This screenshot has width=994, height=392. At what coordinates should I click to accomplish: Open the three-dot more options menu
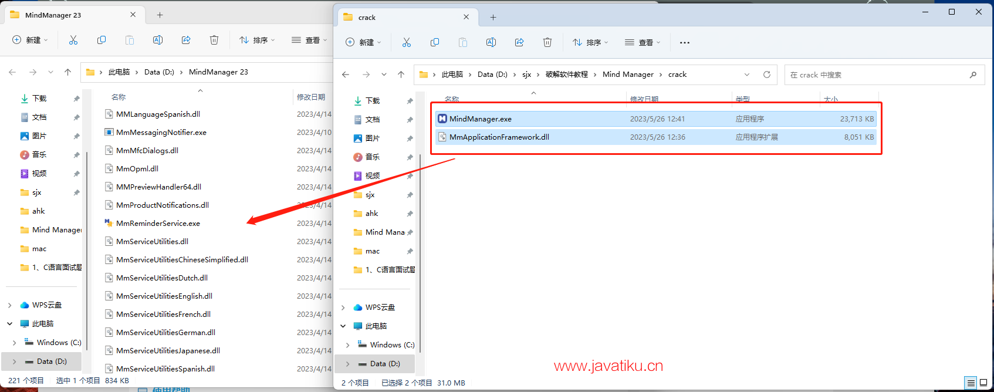(684, 42)
